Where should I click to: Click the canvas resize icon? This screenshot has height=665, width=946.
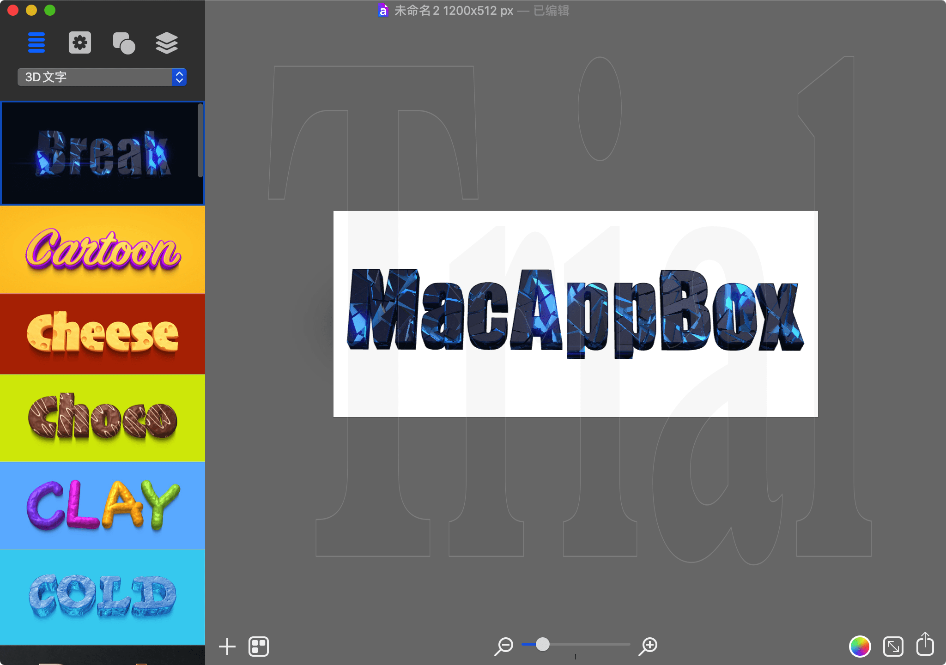pos(893,646)
